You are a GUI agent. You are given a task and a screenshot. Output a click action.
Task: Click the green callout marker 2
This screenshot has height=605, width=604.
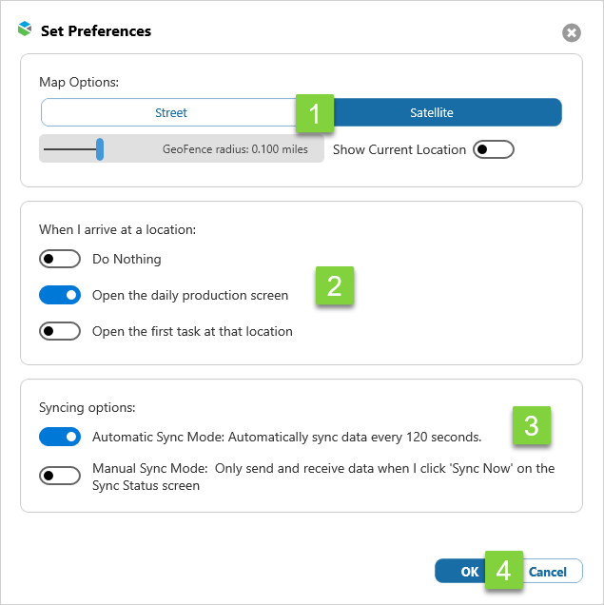(x=334, y=286)
